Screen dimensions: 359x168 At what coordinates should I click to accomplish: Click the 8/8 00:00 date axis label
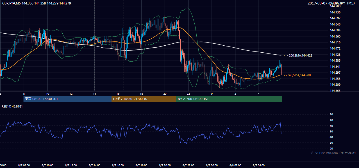(x=212, y=165)
